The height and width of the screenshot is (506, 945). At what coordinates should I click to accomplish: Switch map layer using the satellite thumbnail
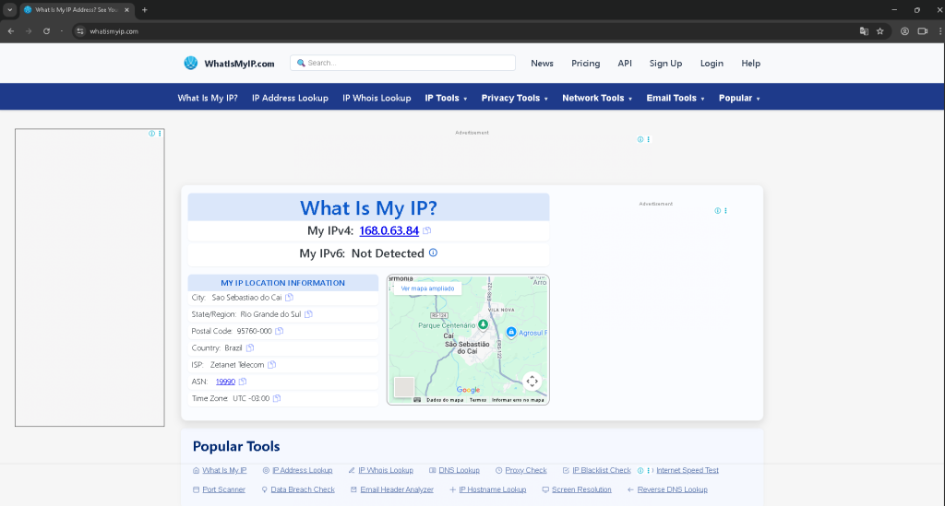coord(404,387)
